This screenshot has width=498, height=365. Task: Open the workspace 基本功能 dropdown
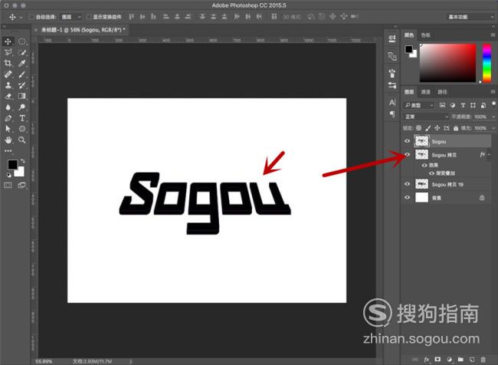(x=470, y=17)
